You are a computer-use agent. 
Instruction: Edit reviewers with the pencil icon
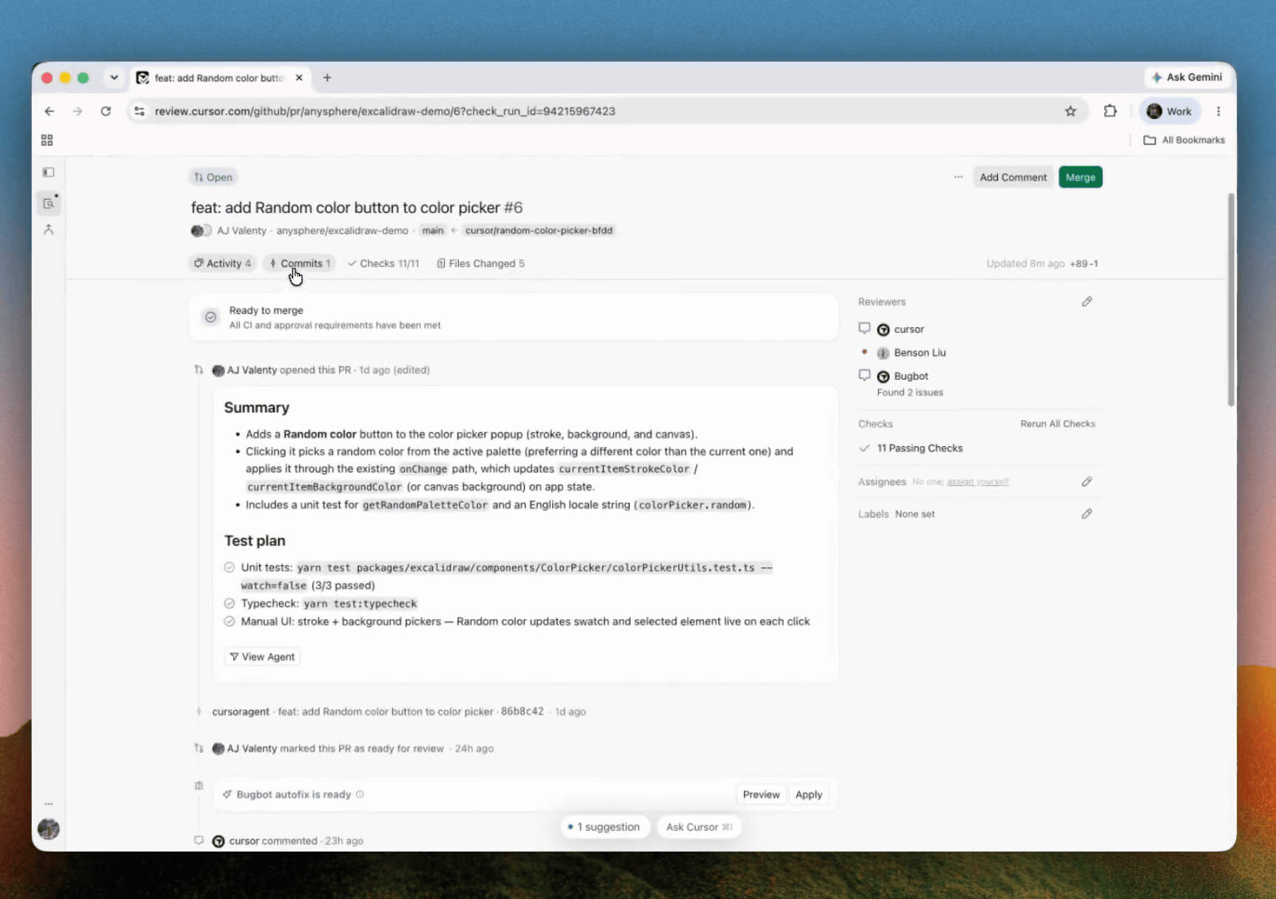(1087, 301)
